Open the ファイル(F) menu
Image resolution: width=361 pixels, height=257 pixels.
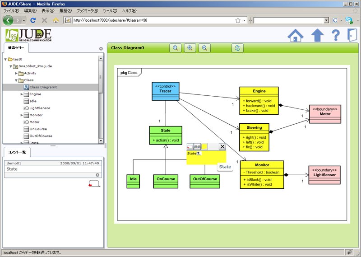coord(11,10)
